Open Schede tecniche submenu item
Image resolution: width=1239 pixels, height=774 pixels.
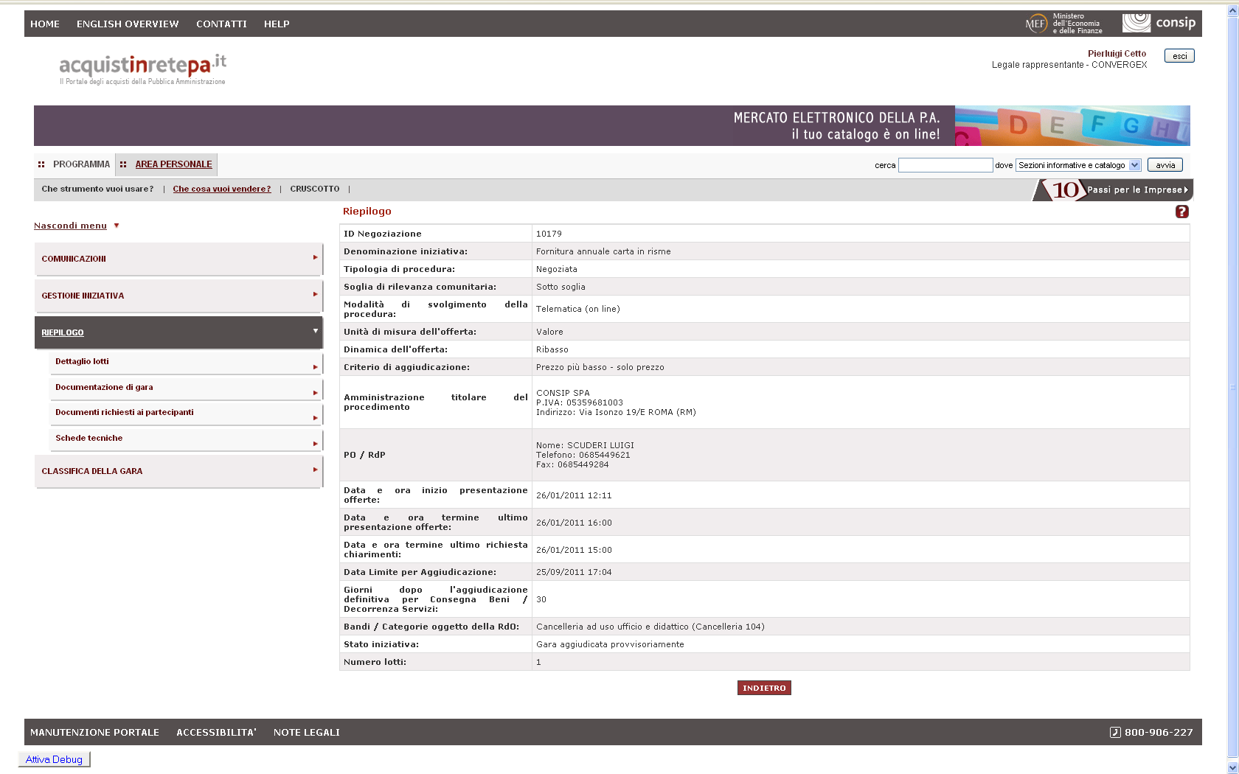[186, 439]
